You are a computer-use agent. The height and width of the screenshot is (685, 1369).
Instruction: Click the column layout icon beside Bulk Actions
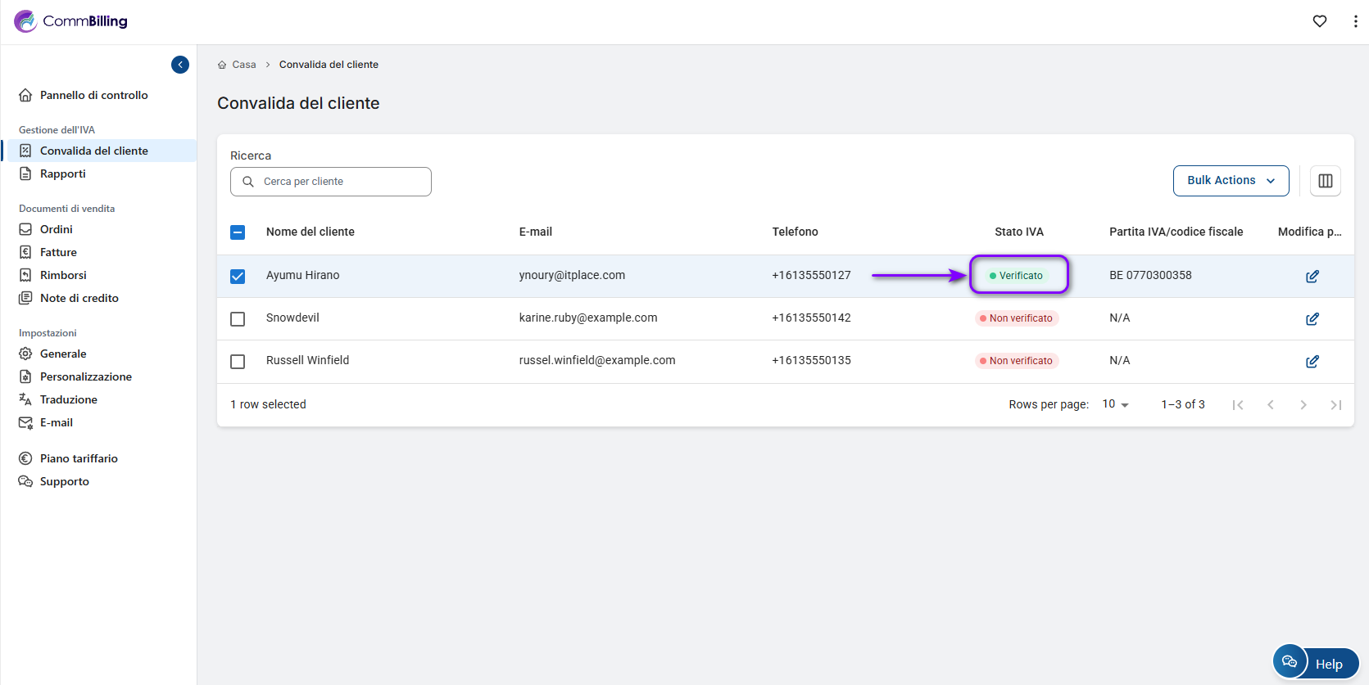tap(1325, 181)
